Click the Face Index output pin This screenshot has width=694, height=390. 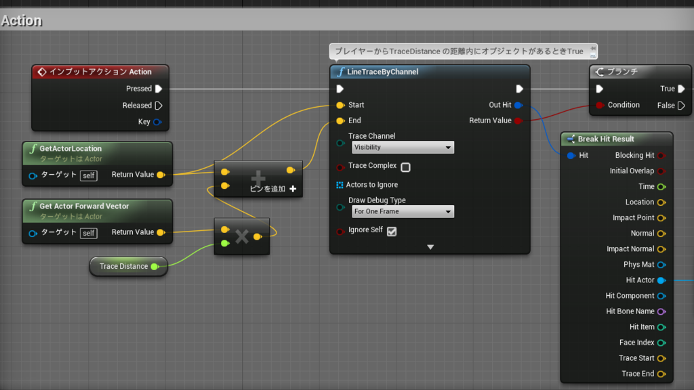661,343
